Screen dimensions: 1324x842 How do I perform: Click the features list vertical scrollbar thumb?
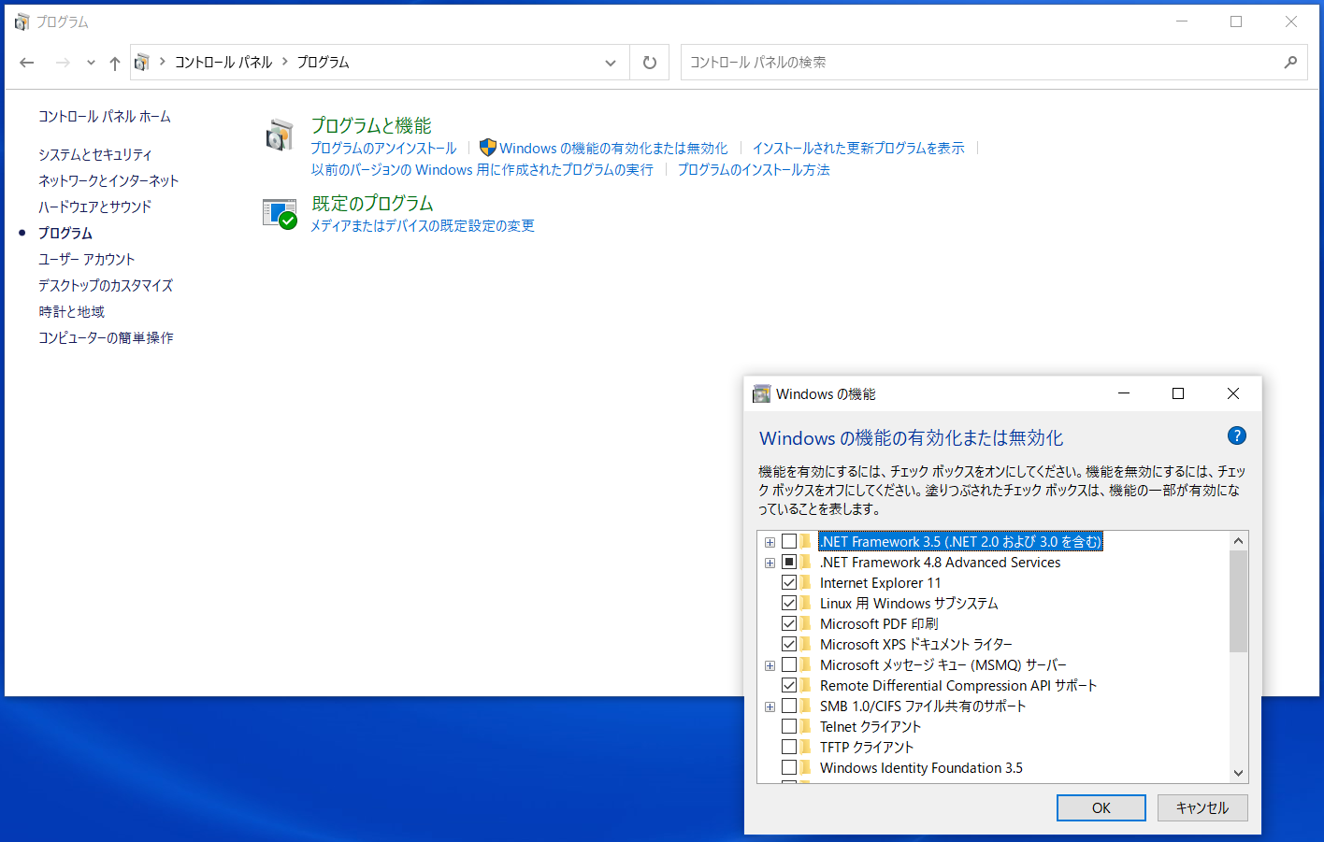pos(1238,601)
